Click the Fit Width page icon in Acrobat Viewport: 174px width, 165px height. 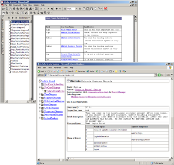[91, 9]
